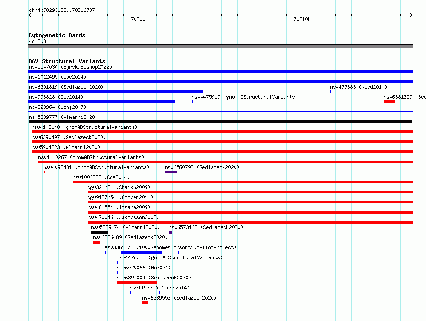
Task: Click the red nsv1006332 variant bar
Action: point(243,182)
